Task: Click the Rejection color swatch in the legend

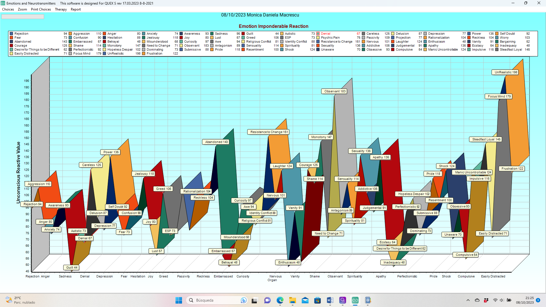Action: pyautogui.click(x=11, y=34)
